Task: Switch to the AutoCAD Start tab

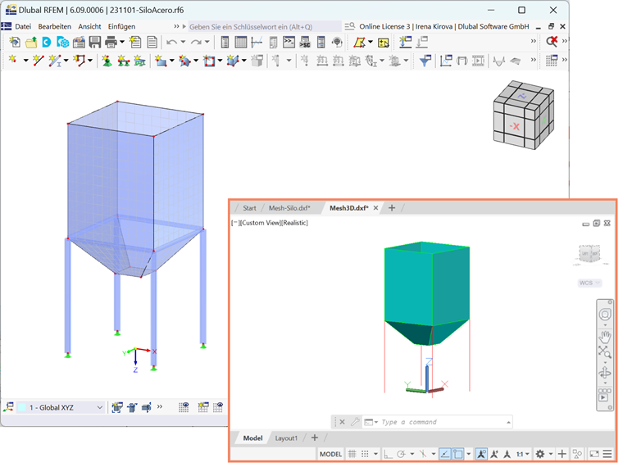Action: (x=249, y=207)
